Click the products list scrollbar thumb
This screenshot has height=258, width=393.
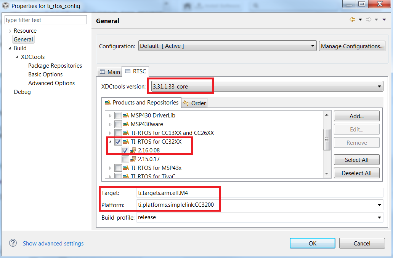click(327, 139)
